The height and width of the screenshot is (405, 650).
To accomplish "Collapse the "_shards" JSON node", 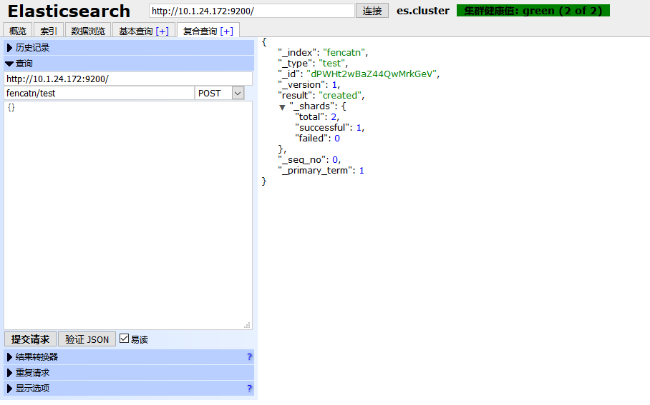I will [x=282, y=108].
